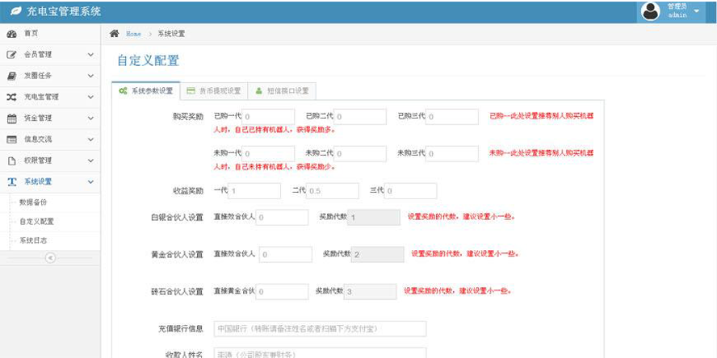Select 自定义配置 submenu item
This screenshot has width=717, height=358.
(x=36, y=222)
